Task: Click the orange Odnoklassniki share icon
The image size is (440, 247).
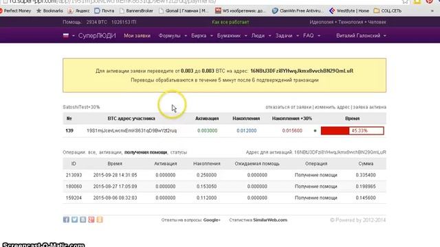Action: pos(100,220)
